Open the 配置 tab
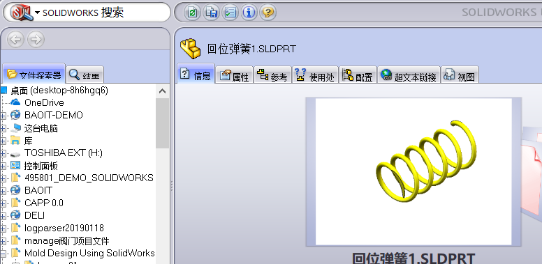 358,75
